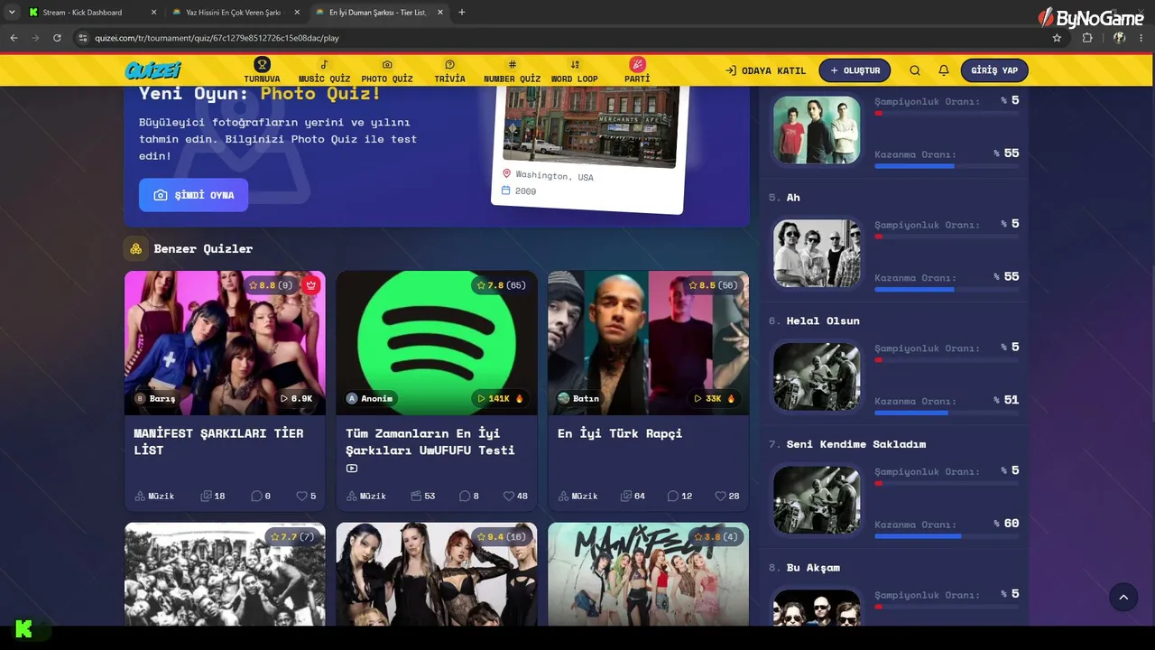1155x650 pixels.
Task: Open comments on En İyi Türk Rapçi card
Action: pyautogui.click(x=680, y=496)
